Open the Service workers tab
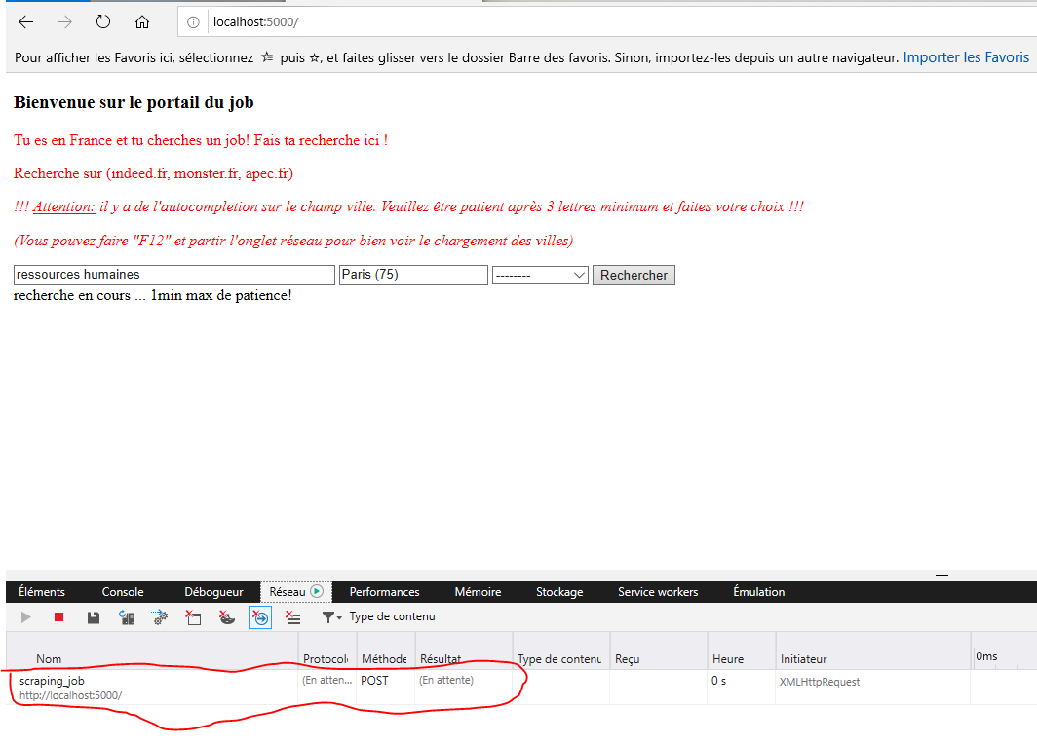The height and width of the screenshot is (746, 1037). point(658,592)
